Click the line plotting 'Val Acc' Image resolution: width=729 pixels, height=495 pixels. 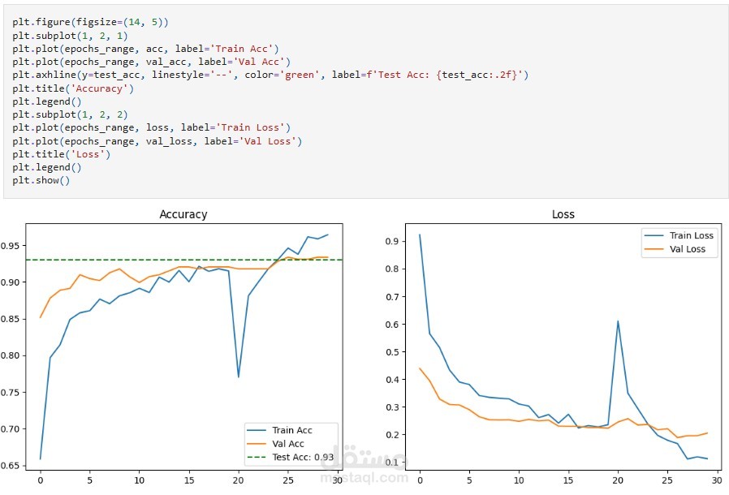151,62
